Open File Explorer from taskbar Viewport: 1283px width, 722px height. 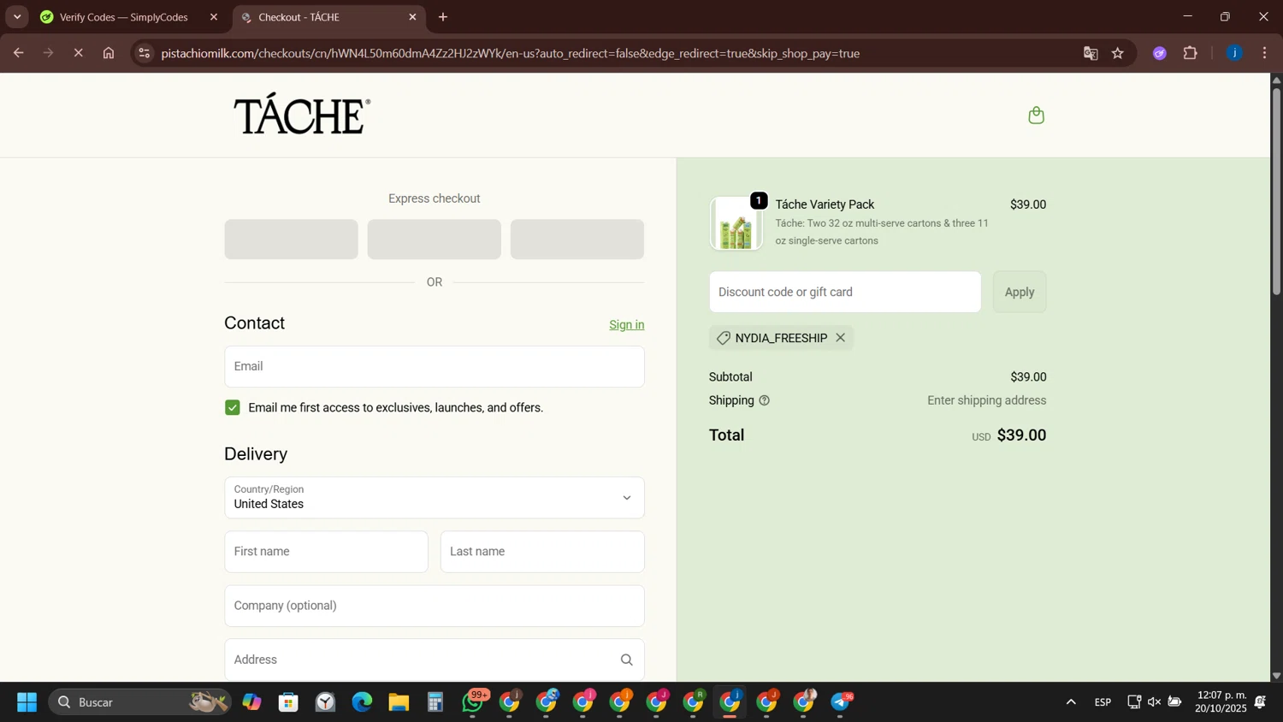coord(399,702)
